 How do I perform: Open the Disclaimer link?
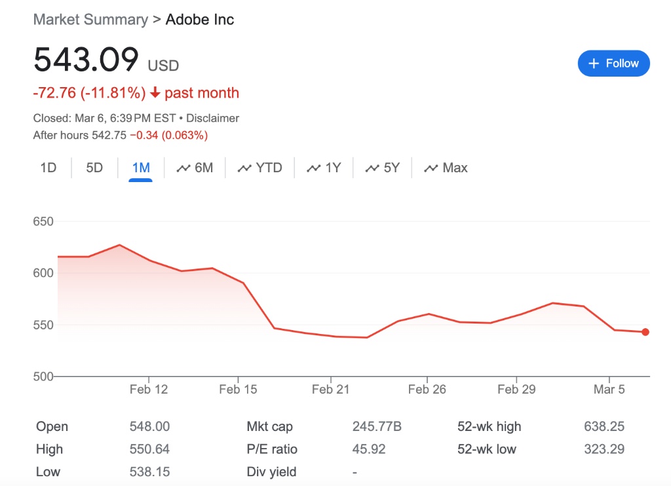212,119
